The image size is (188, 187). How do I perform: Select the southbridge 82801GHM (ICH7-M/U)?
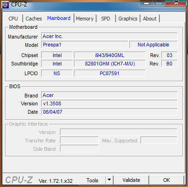(109, 64)
